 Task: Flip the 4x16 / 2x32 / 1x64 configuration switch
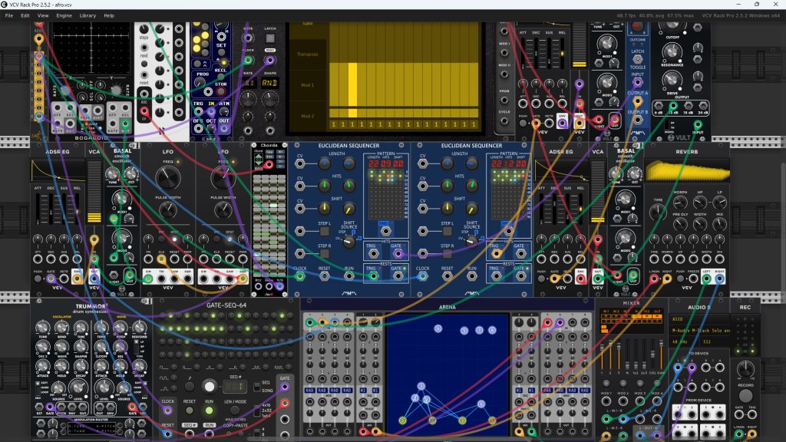pyautogui.click(x=256, y=411)
